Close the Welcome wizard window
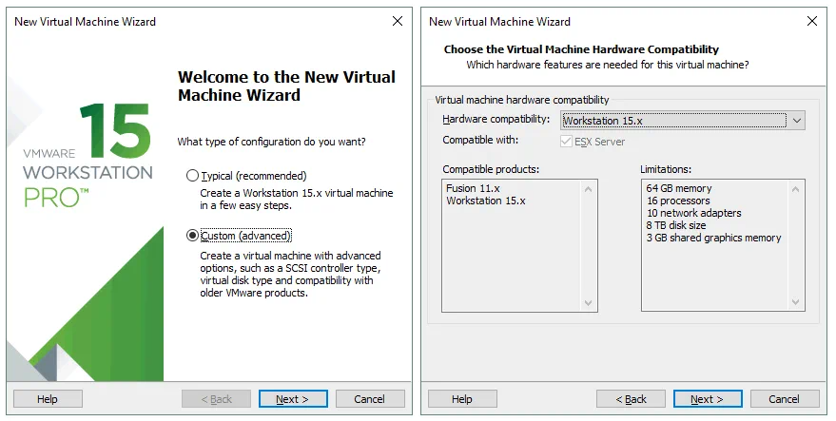Image resolution: width=836 pixels, height=421 pixels. click(397, 21)
